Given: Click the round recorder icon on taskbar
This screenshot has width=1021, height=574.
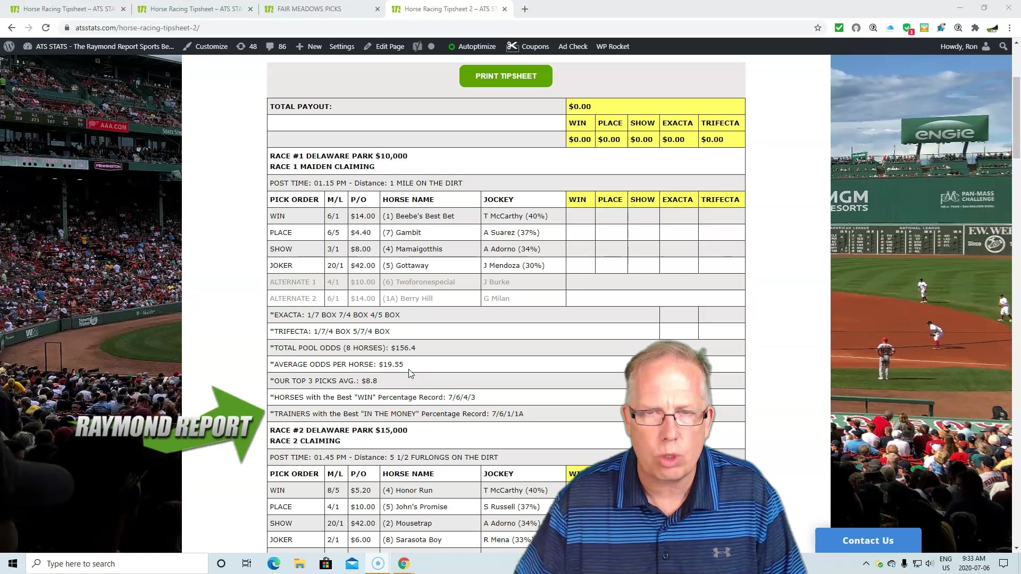Looking at the screenshot, I should pyautogui.click(x=378, y=563).
